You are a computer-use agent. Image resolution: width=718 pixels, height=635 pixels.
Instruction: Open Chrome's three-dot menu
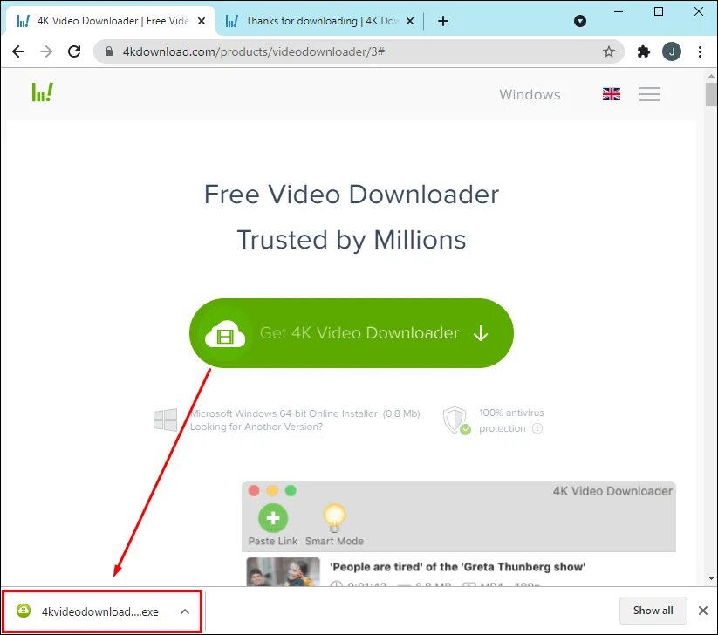coord(701,51)
